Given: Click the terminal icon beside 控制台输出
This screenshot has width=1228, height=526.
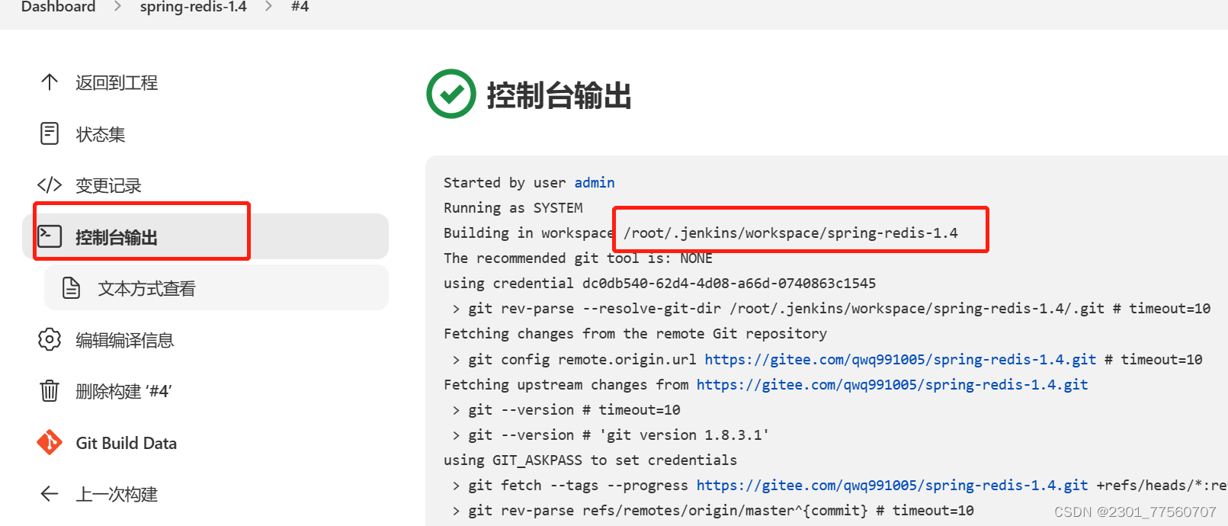Looking at the screenshot, I should click(50, 236).
